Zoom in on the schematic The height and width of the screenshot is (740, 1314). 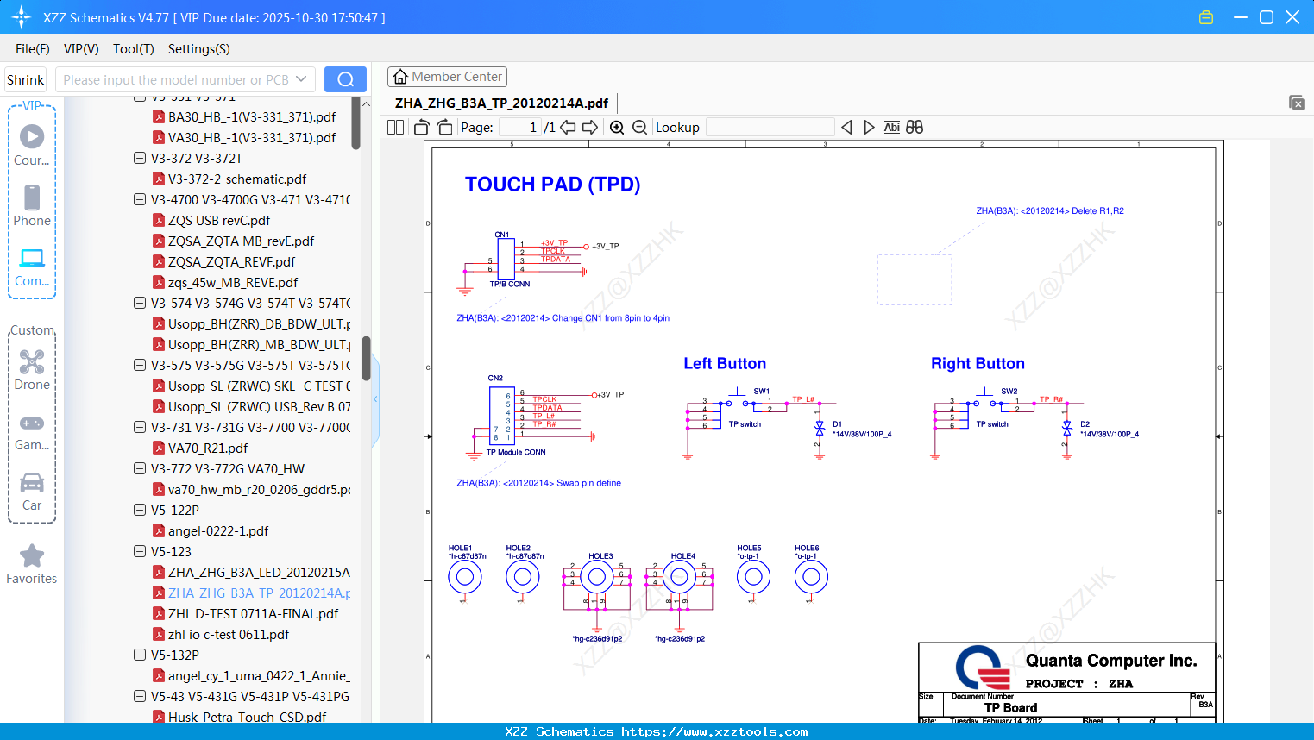617,127
